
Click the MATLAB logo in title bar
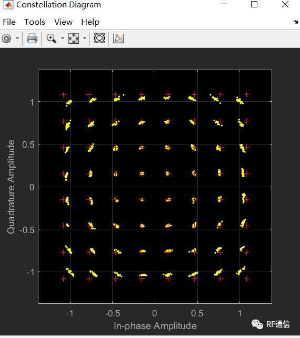[8, 5]
